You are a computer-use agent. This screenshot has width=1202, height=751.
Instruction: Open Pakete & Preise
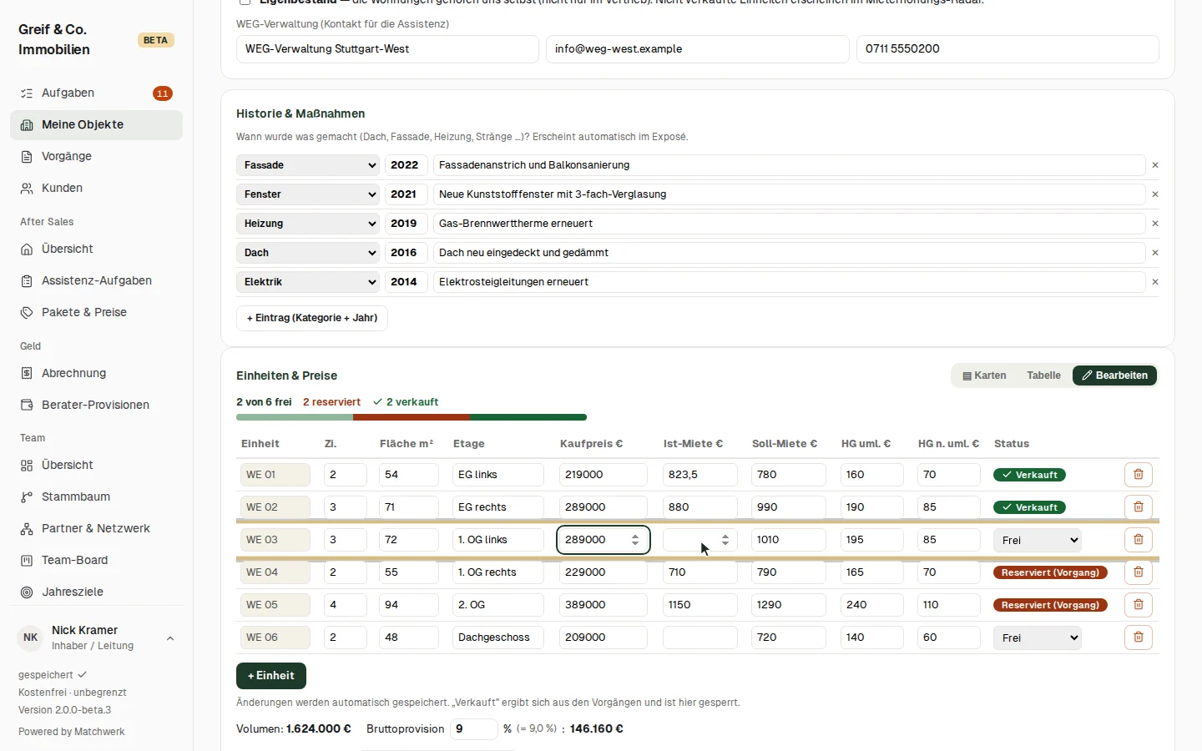coord(96,313)
